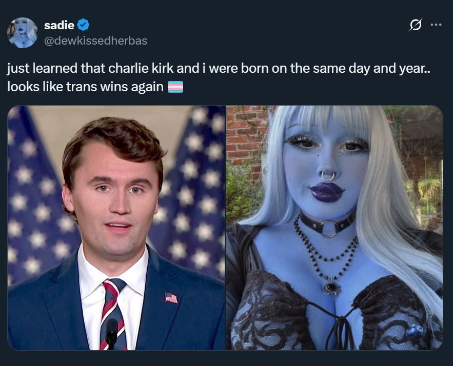Click the silver septum ring
Image resolution: width=453 pixels, height=366 pixels.
[x=328, y=175]
